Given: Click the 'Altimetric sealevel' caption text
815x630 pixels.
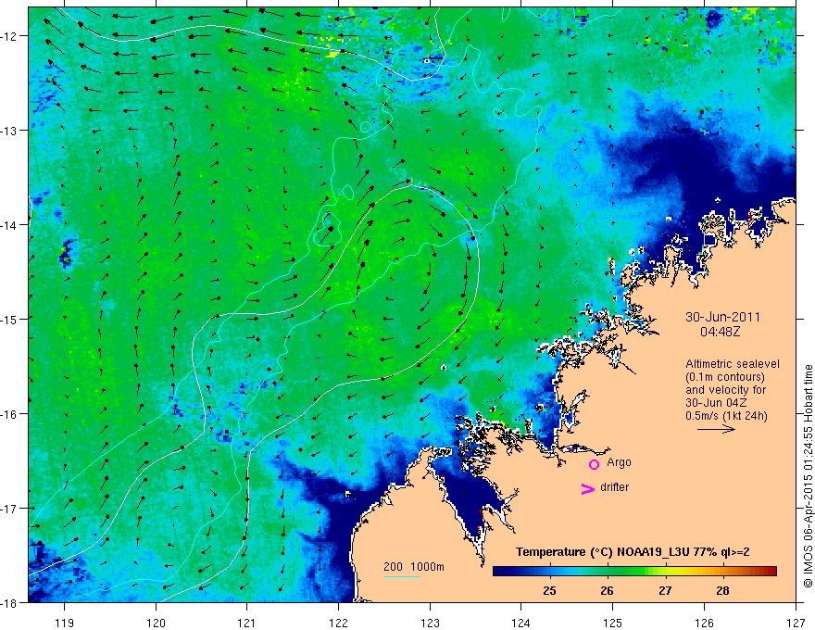Looking at the screenshot, I should (733, 364).
